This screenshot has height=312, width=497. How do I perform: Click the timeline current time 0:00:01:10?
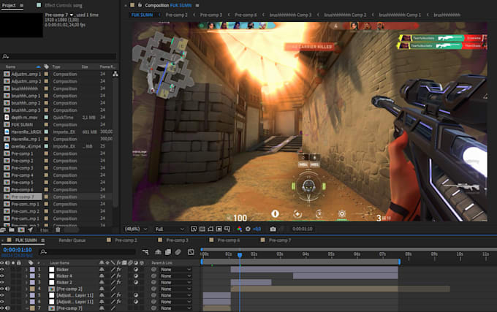coord(18,250)
